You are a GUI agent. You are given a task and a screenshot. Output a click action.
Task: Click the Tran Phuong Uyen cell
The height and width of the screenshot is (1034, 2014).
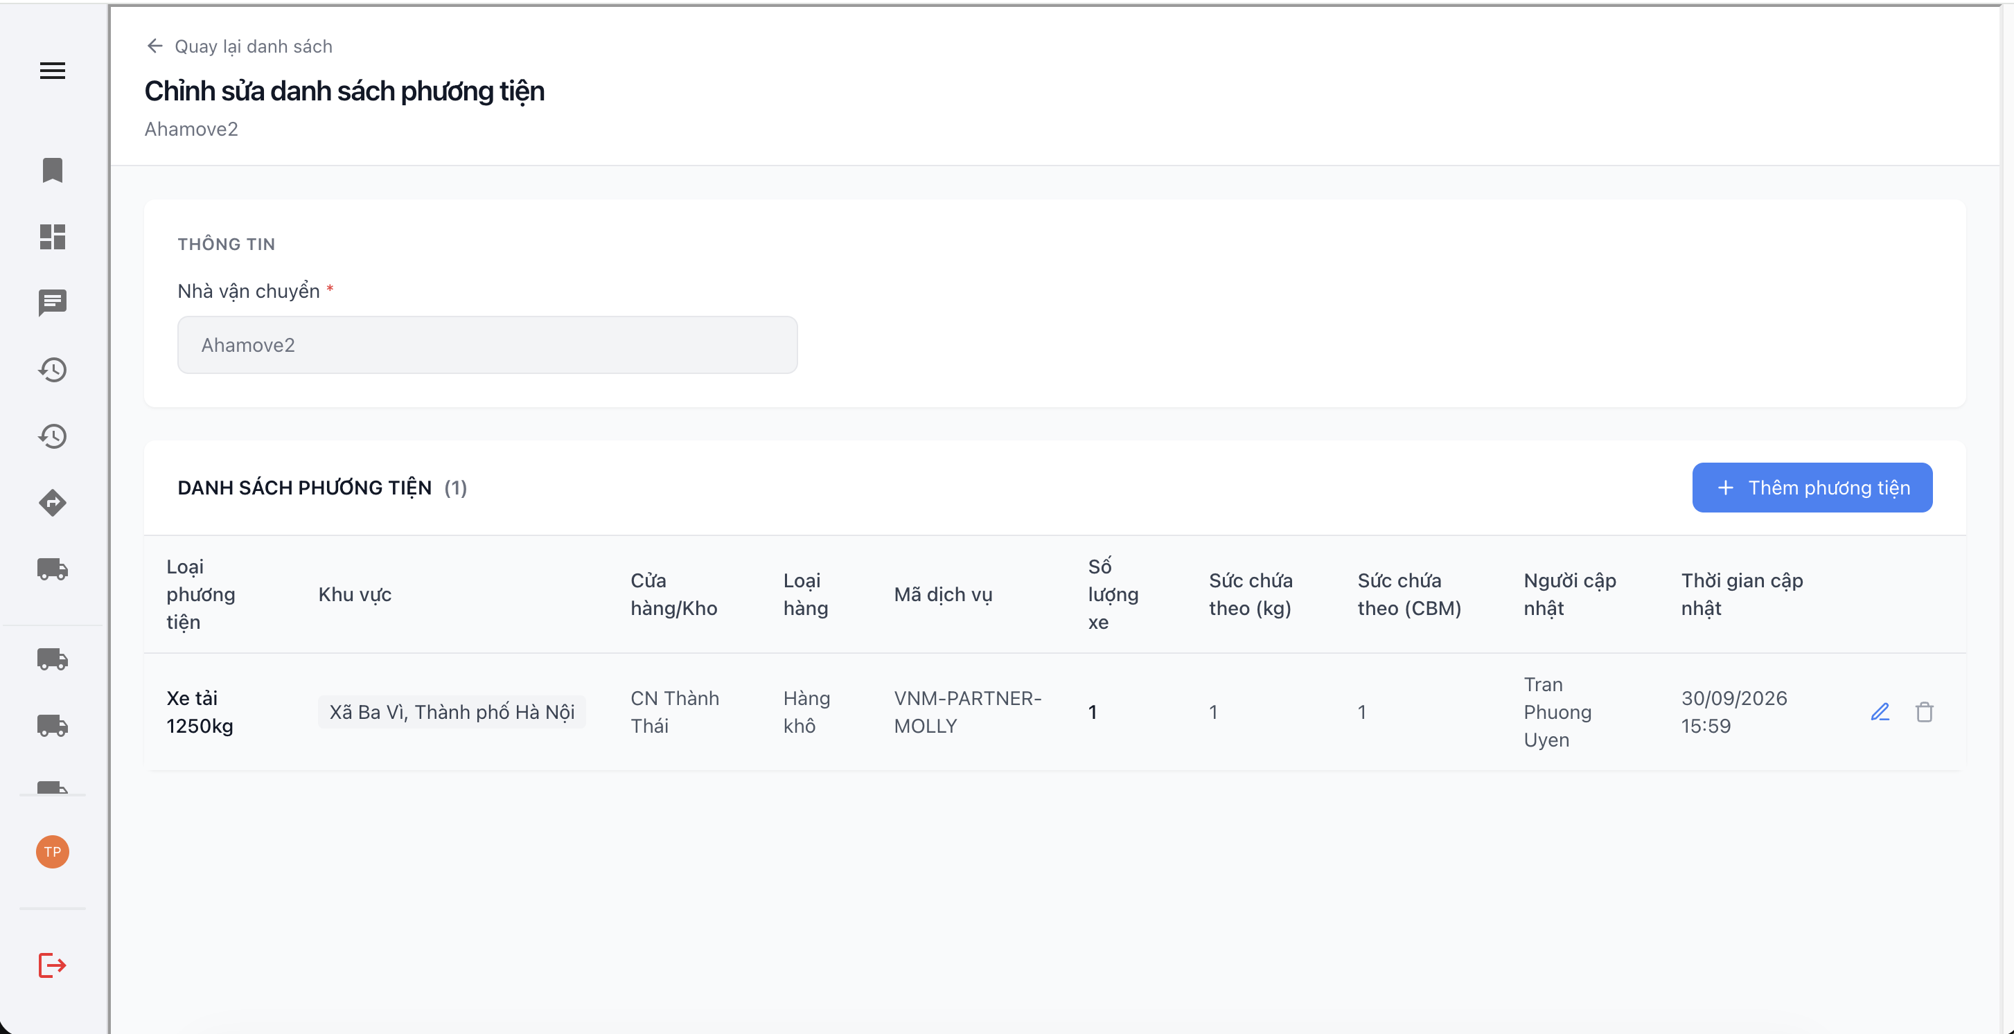click(1557, 712)
